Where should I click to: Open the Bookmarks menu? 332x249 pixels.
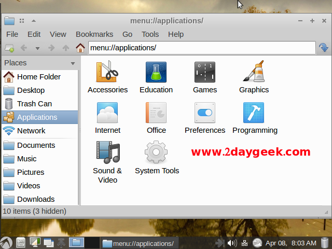click(94, 34)
